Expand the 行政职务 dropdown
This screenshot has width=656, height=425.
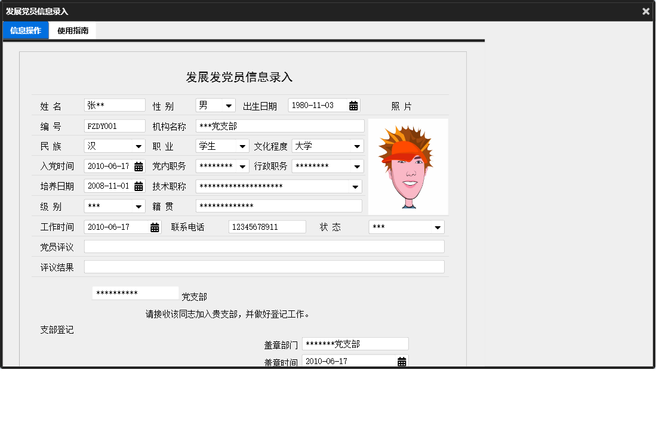359,166
